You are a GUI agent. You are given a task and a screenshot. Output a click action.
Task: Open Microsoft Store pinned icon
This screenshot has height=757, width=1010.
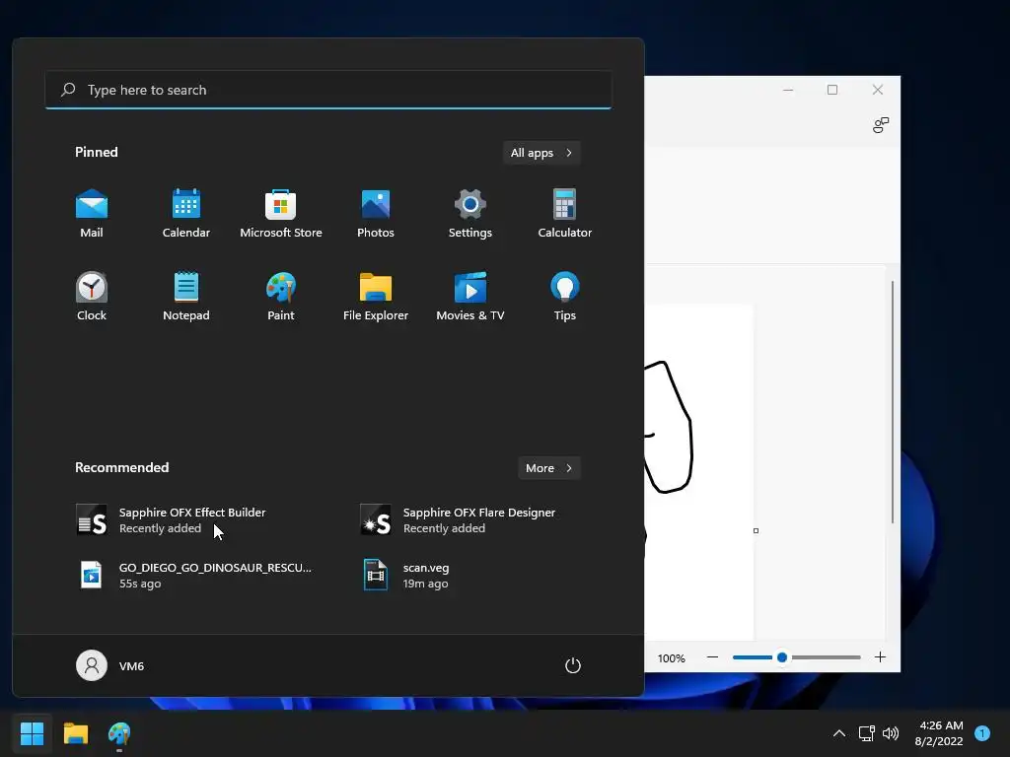click(281, 214)
